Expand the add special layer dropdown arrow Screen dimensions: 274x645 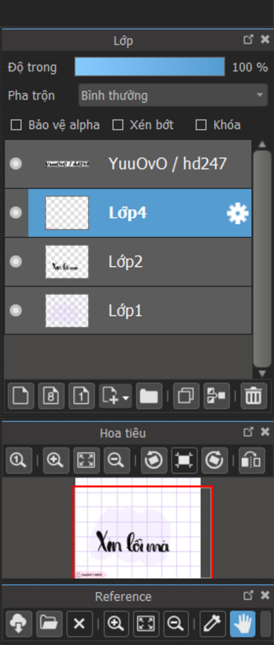[125, 398]
